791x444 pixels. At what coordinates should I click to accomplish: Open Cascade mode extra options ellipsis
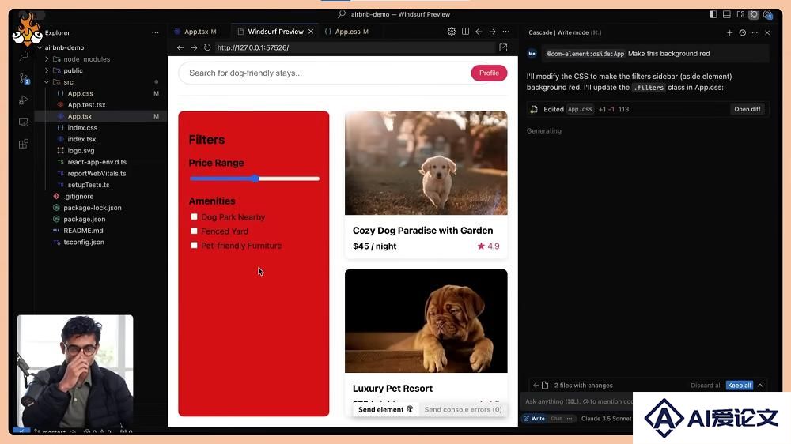click(x=570, y=418)
